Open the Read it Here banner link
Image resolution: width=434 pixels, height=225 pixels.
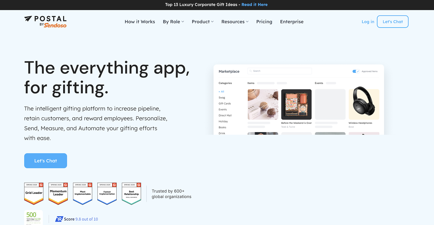point(254,5)
